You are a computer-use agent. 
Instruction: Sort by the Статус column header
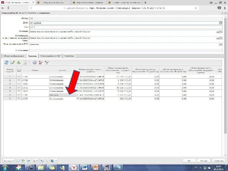(62, 70)
